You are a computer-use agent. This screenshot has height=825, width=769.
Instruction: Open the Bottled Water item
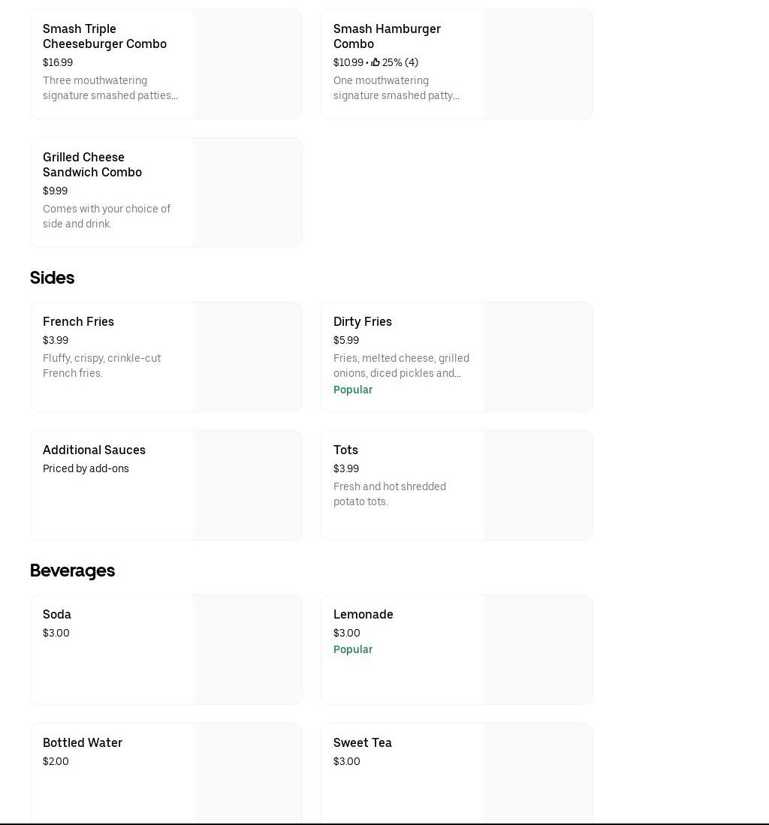tap(83, 742)
